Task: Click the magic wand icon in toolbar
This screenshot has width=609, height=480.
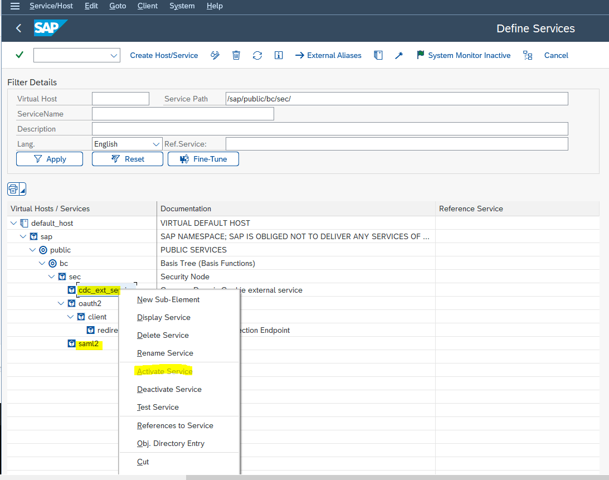Action: pyautogui.click(x=399, y=55)
